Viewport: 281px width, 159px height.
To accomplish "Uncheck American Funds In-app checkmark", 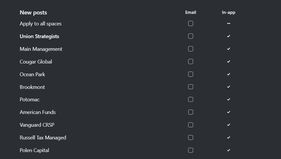I will tap(229, 112).
